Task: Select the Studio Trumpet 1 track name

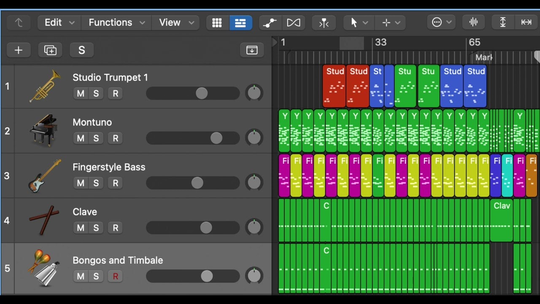Action: click(x=110, y=78)
